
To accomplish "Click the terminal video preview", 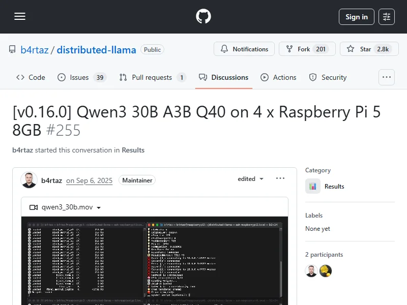I will pyautogui.click(x=154, y=261).
